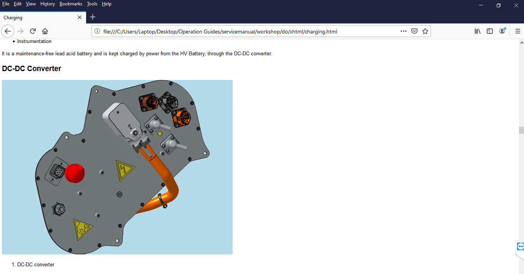Bookmark this page with the star

[x=425, y=31]
